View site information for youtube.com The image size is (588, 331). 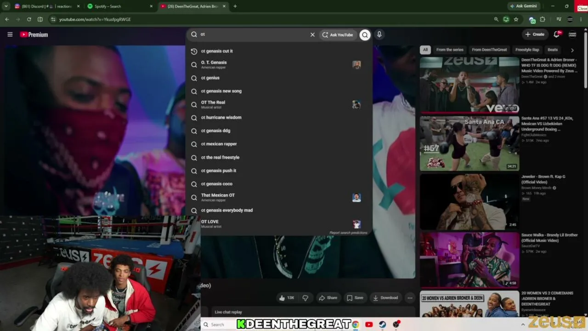click(x=53, y=19)
